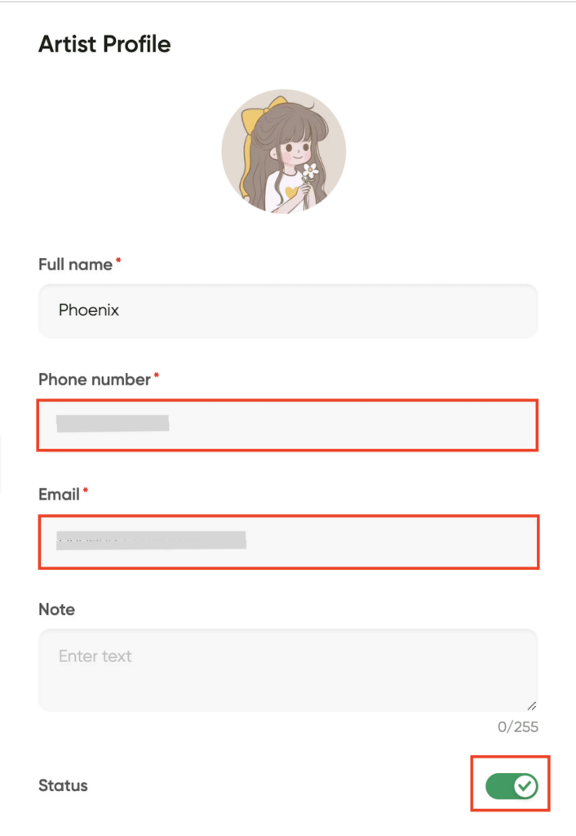Image resolution: width=576 pixels, height=836 pixels.
Task: Click the red asterisk beside Email
Action: point(85,491)
